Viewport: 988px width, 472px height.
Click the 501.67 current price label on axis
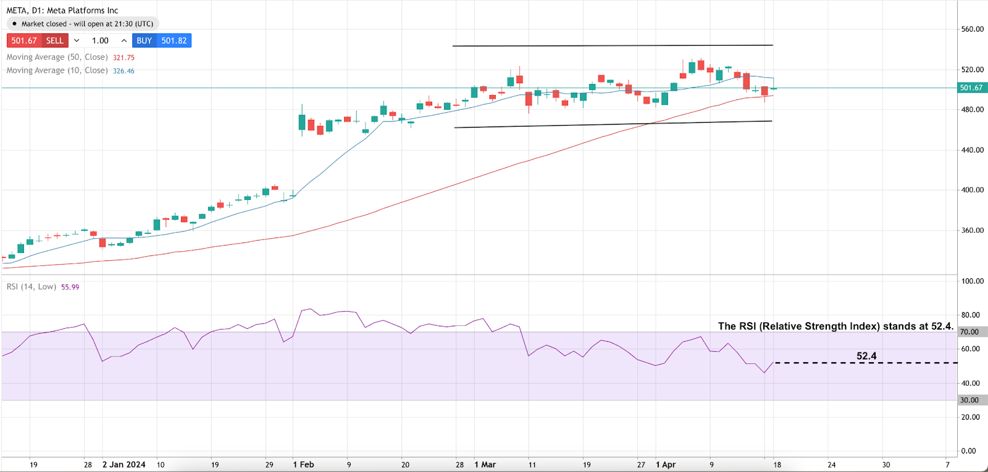[971, 88]
